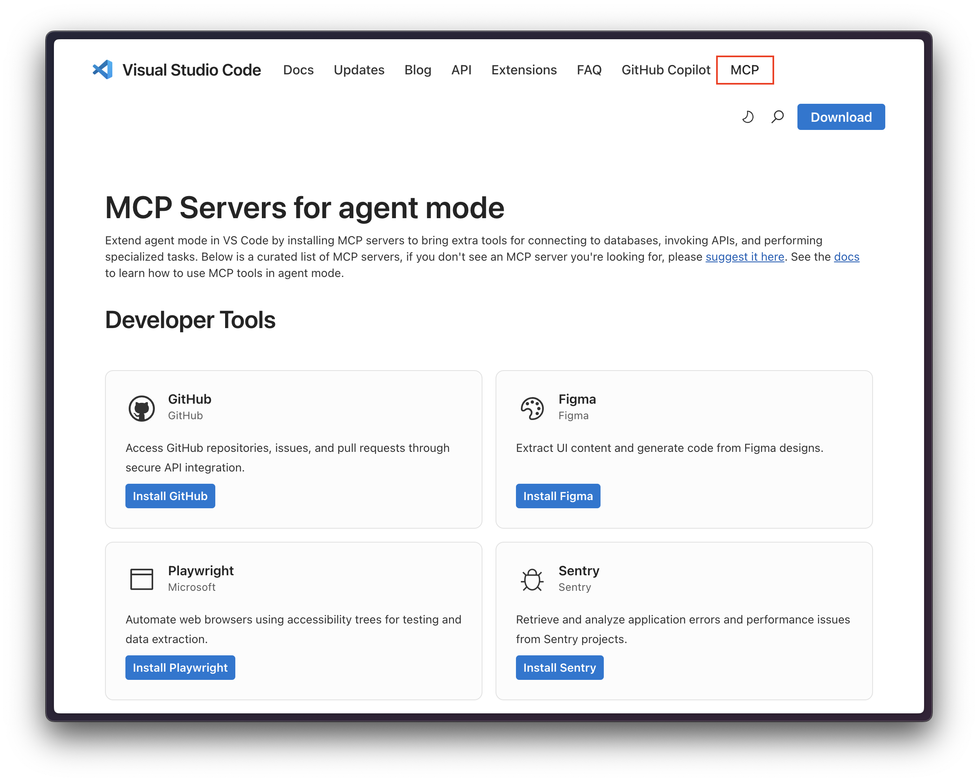Viewport: 978px width, 782px height.
Task: Open the site search
Action: pyautogui.click(x=777, y=116)
